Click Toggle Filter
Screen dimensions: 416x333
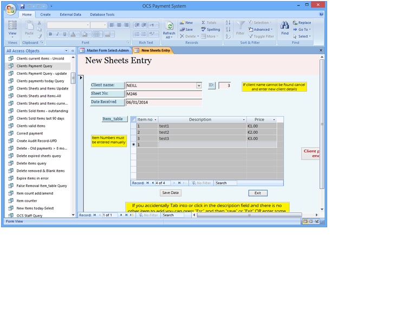pos(261,36)
